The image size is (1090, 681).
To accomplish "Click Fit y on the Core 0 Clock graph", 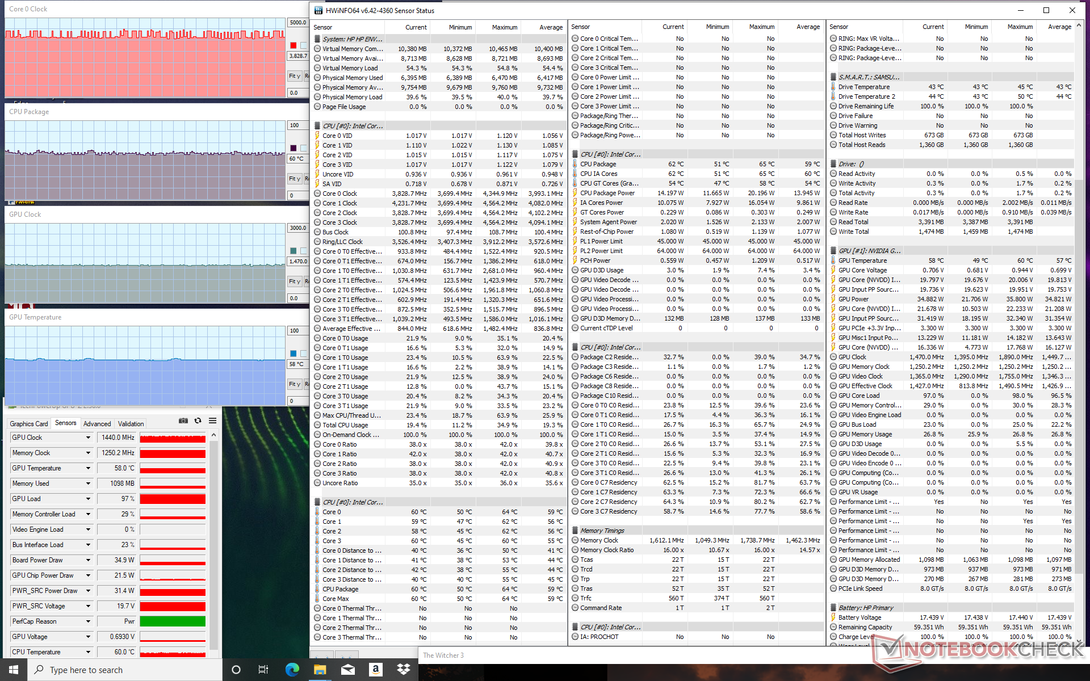I will 294,75.
